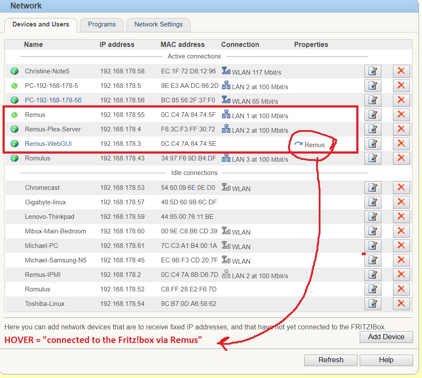Edit the Michael-Samsung-N5 entry
The width and height of the screenshot is (422, 378).
pyautogui.click(x=373, y=260)
